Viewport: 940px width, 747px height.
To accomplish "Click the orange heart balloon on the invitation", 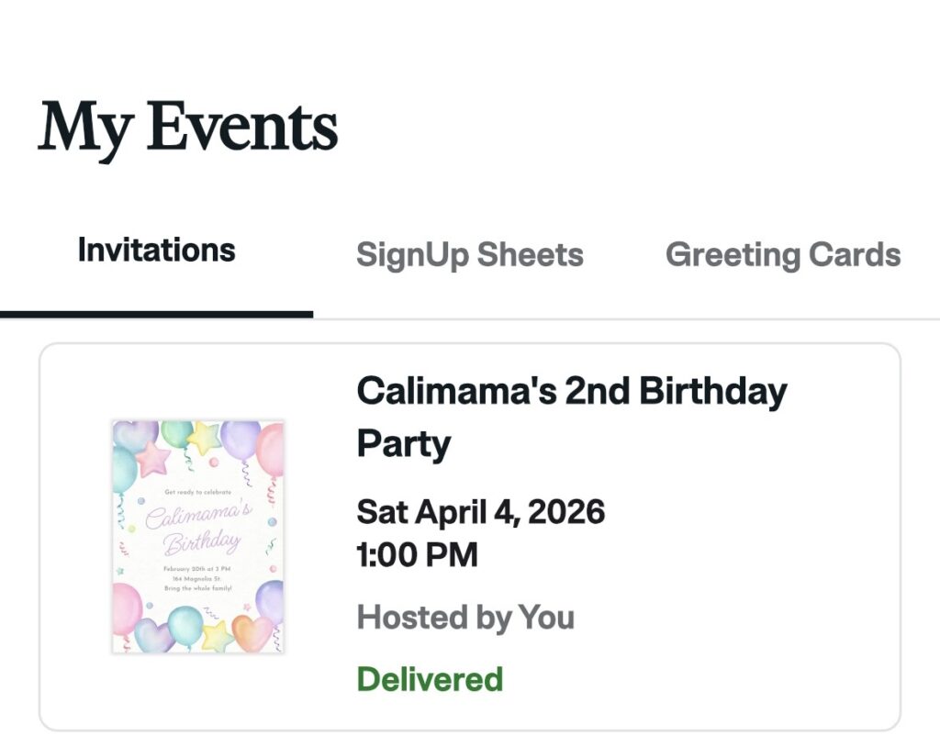I will pyautogui.click(x=252, y=632).
